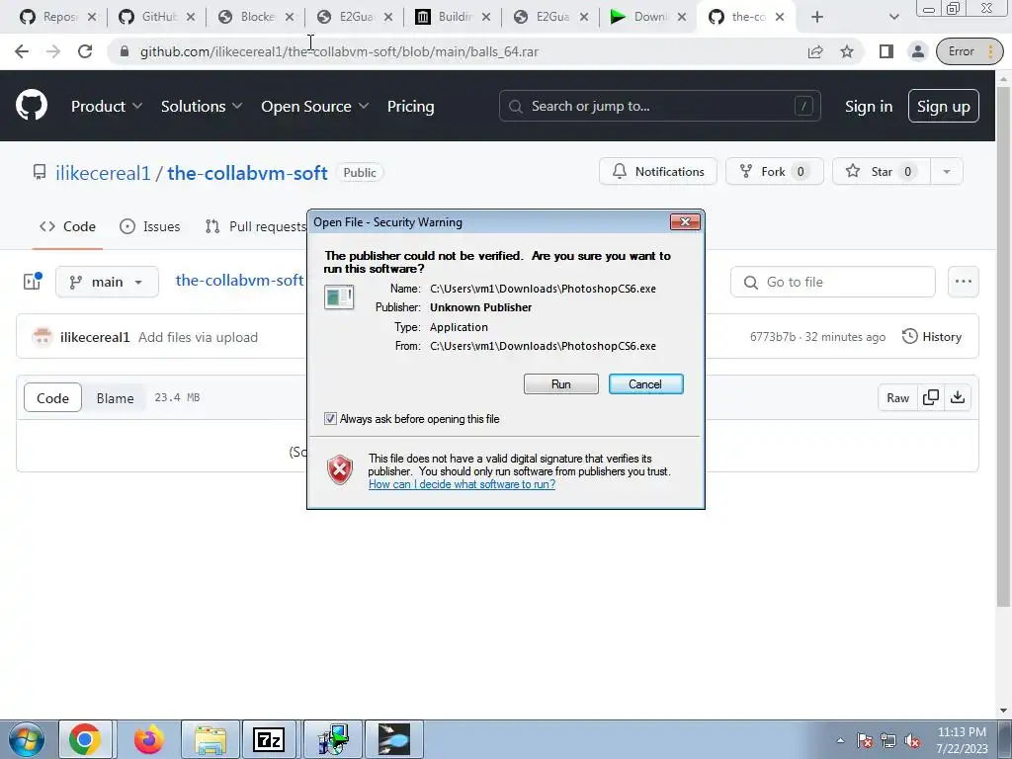This screenshot has width=1012, height=759.
Task: Open commit 6773b7b link
Action: (x=773, y=337)
